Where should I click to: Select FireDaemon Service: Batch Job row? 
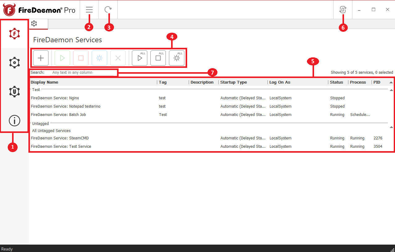[209, 115]
